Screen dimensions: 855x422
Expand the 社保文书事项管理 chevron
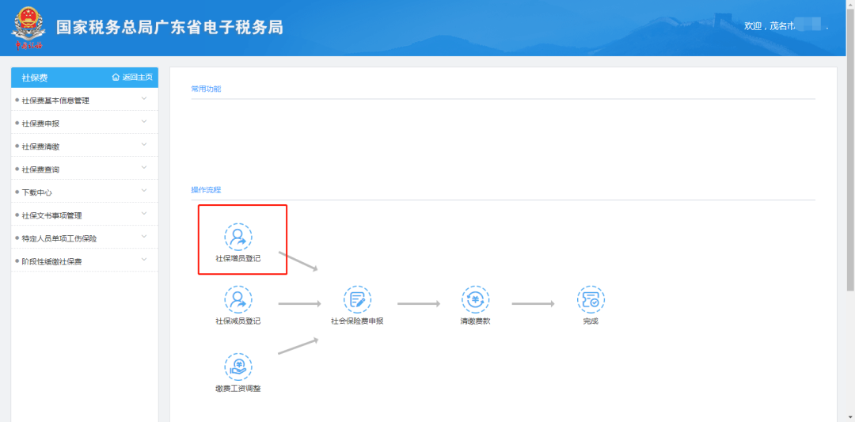144,214
